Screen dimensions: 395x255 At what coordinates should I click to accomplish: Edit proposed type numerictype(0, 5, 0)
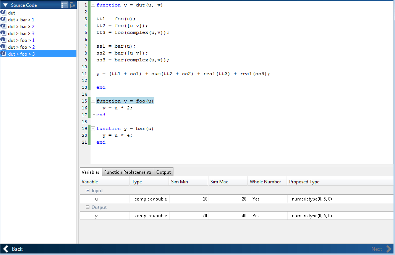(x=312, y=199)
